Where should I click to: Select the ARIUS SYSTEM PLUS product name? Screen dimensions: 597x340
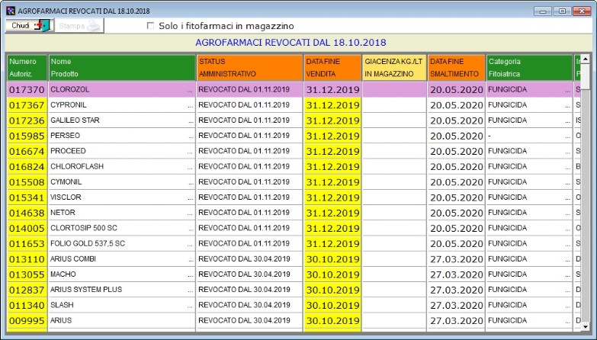click(86, 290)
